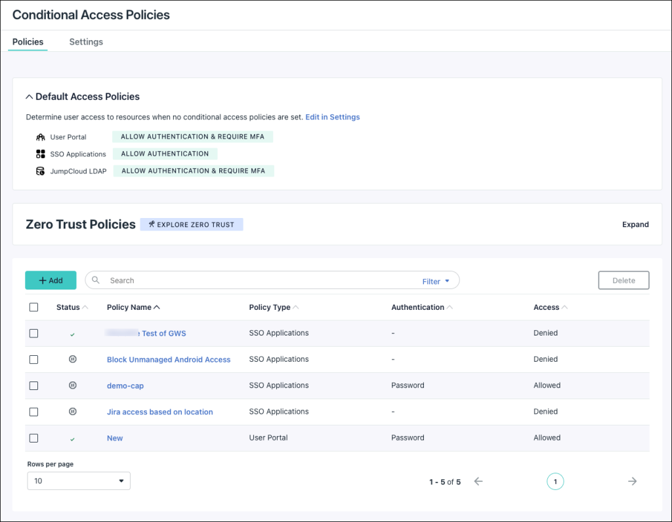Click the paused status icon for demo-cap
Viewport: 672px width, 522px height.
pyautogui.click(x=72, y=385)
